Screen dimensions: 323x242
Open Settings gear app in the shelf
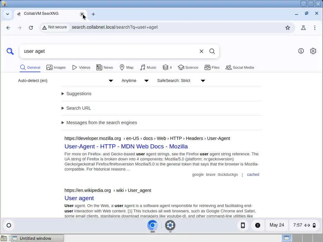coord(170,225)
